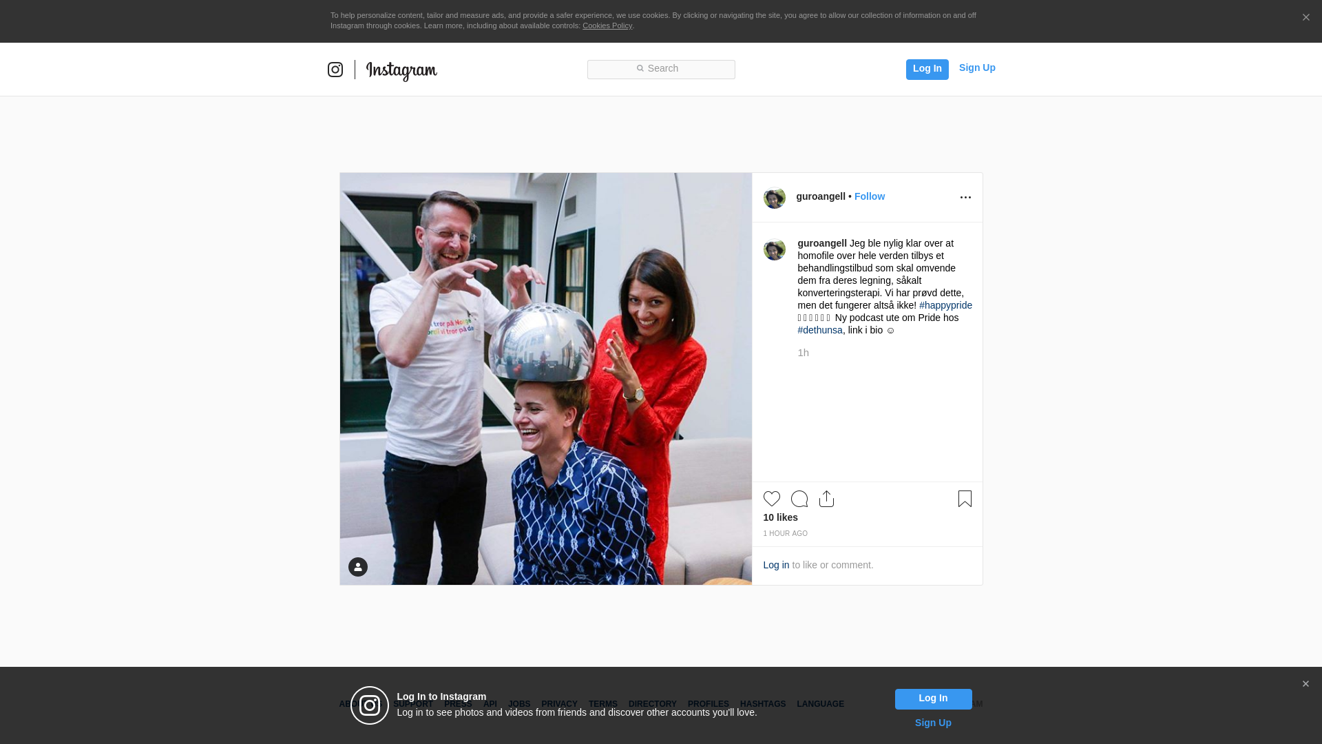Open the Cookies Policy link

(x=607, y=25)
